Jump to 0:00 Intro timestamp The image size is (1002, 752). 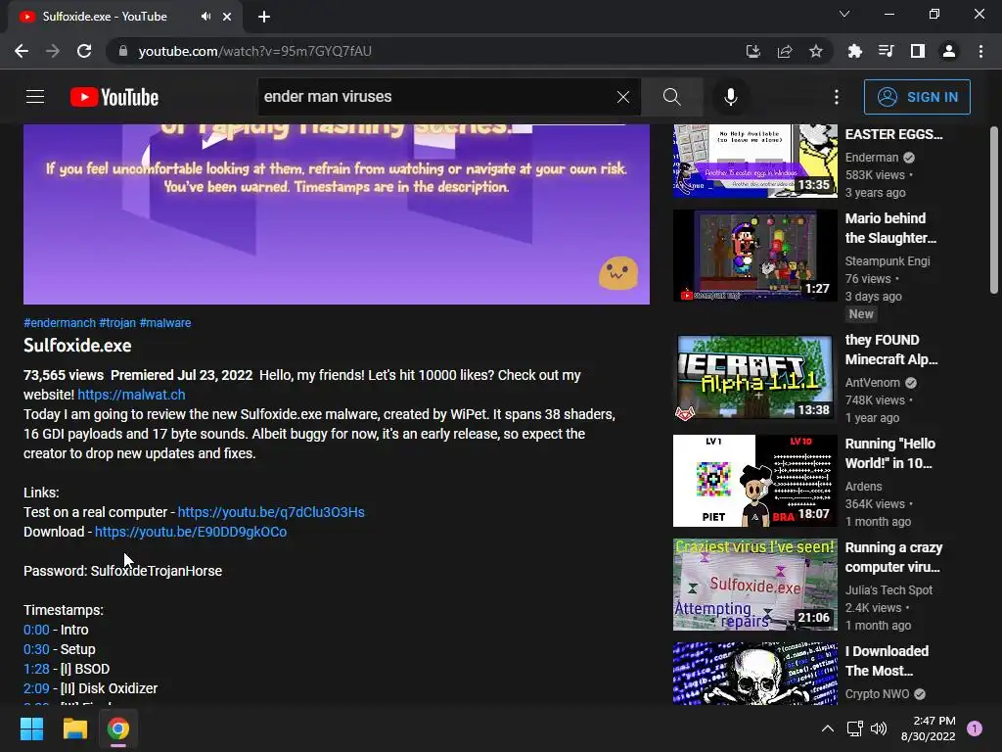pos(36,630)
